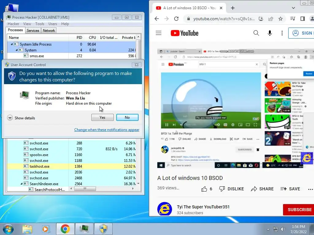The image size is (314, 235).
Task: Subscribe to Tyi The Super YouTuber351
Action: pyautogui.click(x=299, y=210)
